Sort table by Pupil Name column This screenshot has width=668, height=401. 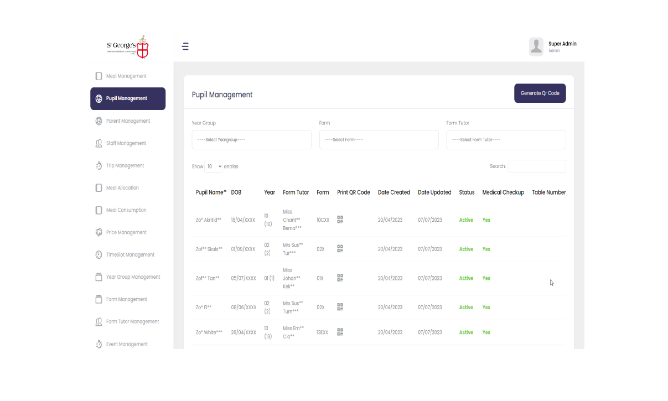tap(210, 192)
